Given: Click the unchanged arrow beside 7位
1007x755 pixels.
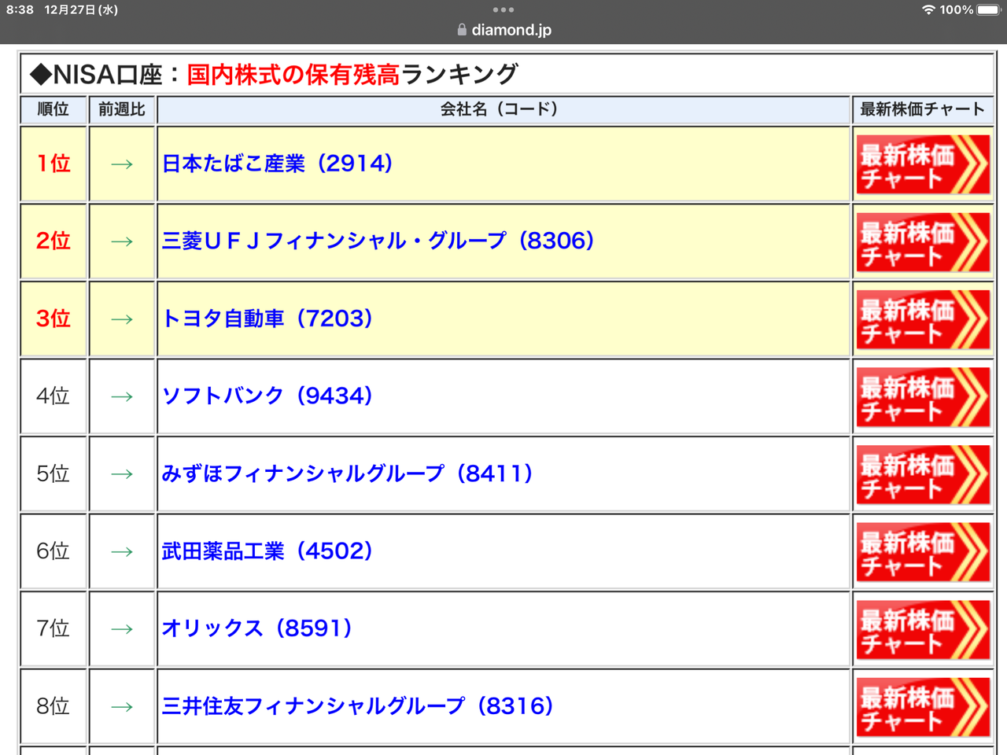Looking at the screenshot, I should (122, 629).
